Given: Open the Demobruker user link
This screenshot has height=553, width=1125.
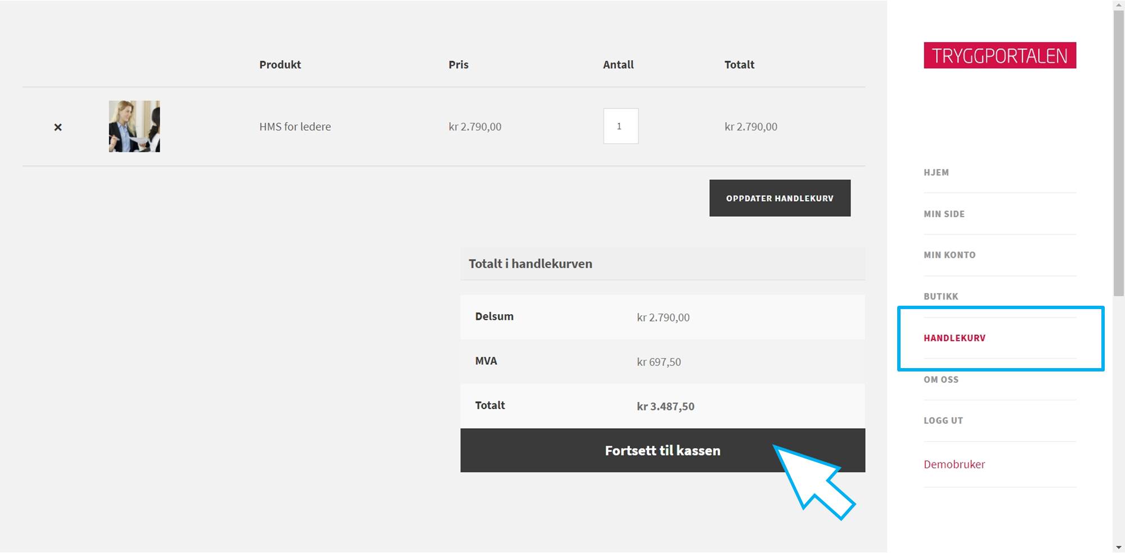Looking at the screenshot, I should coord(954,465).
